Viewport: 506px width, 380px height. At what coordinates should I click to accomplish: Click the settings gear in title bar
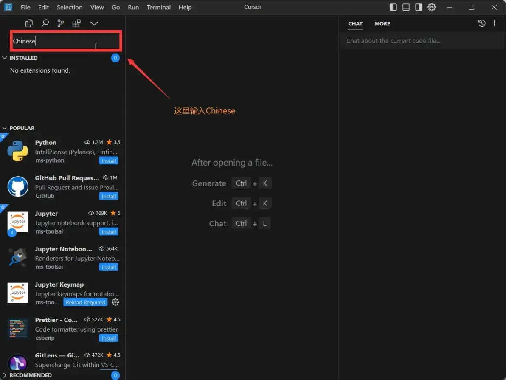[432, 7]
